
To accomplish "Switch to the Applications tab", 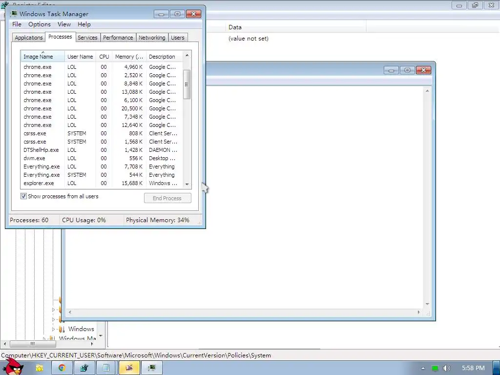I will pos(29,38).
